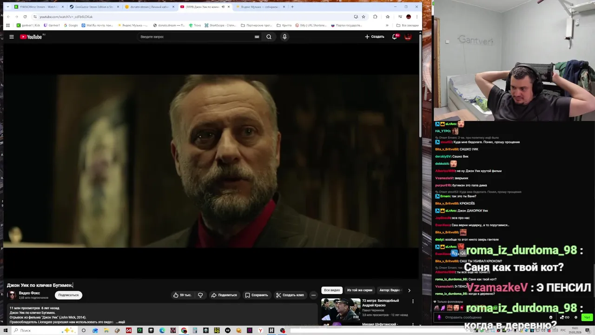The width and height of the screenshot is (595, 335).
Task: Open the Trovo bookmark
Action: point(195,25)
